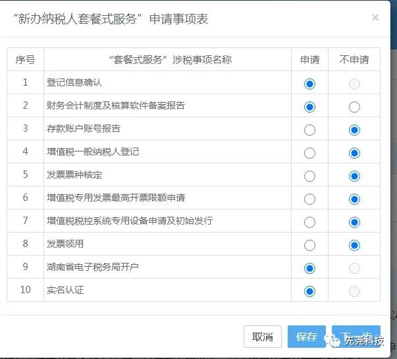Select 申请 for 存款账户账号报告
The image size is (397, 359).
pos(309,130)
